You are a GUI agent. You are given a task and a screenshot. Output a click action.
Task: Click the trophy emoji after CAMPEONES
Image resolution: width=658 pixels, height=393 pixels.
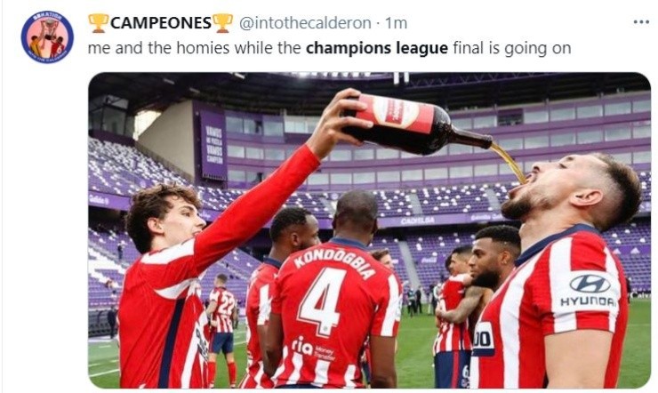tap(223, 23)
